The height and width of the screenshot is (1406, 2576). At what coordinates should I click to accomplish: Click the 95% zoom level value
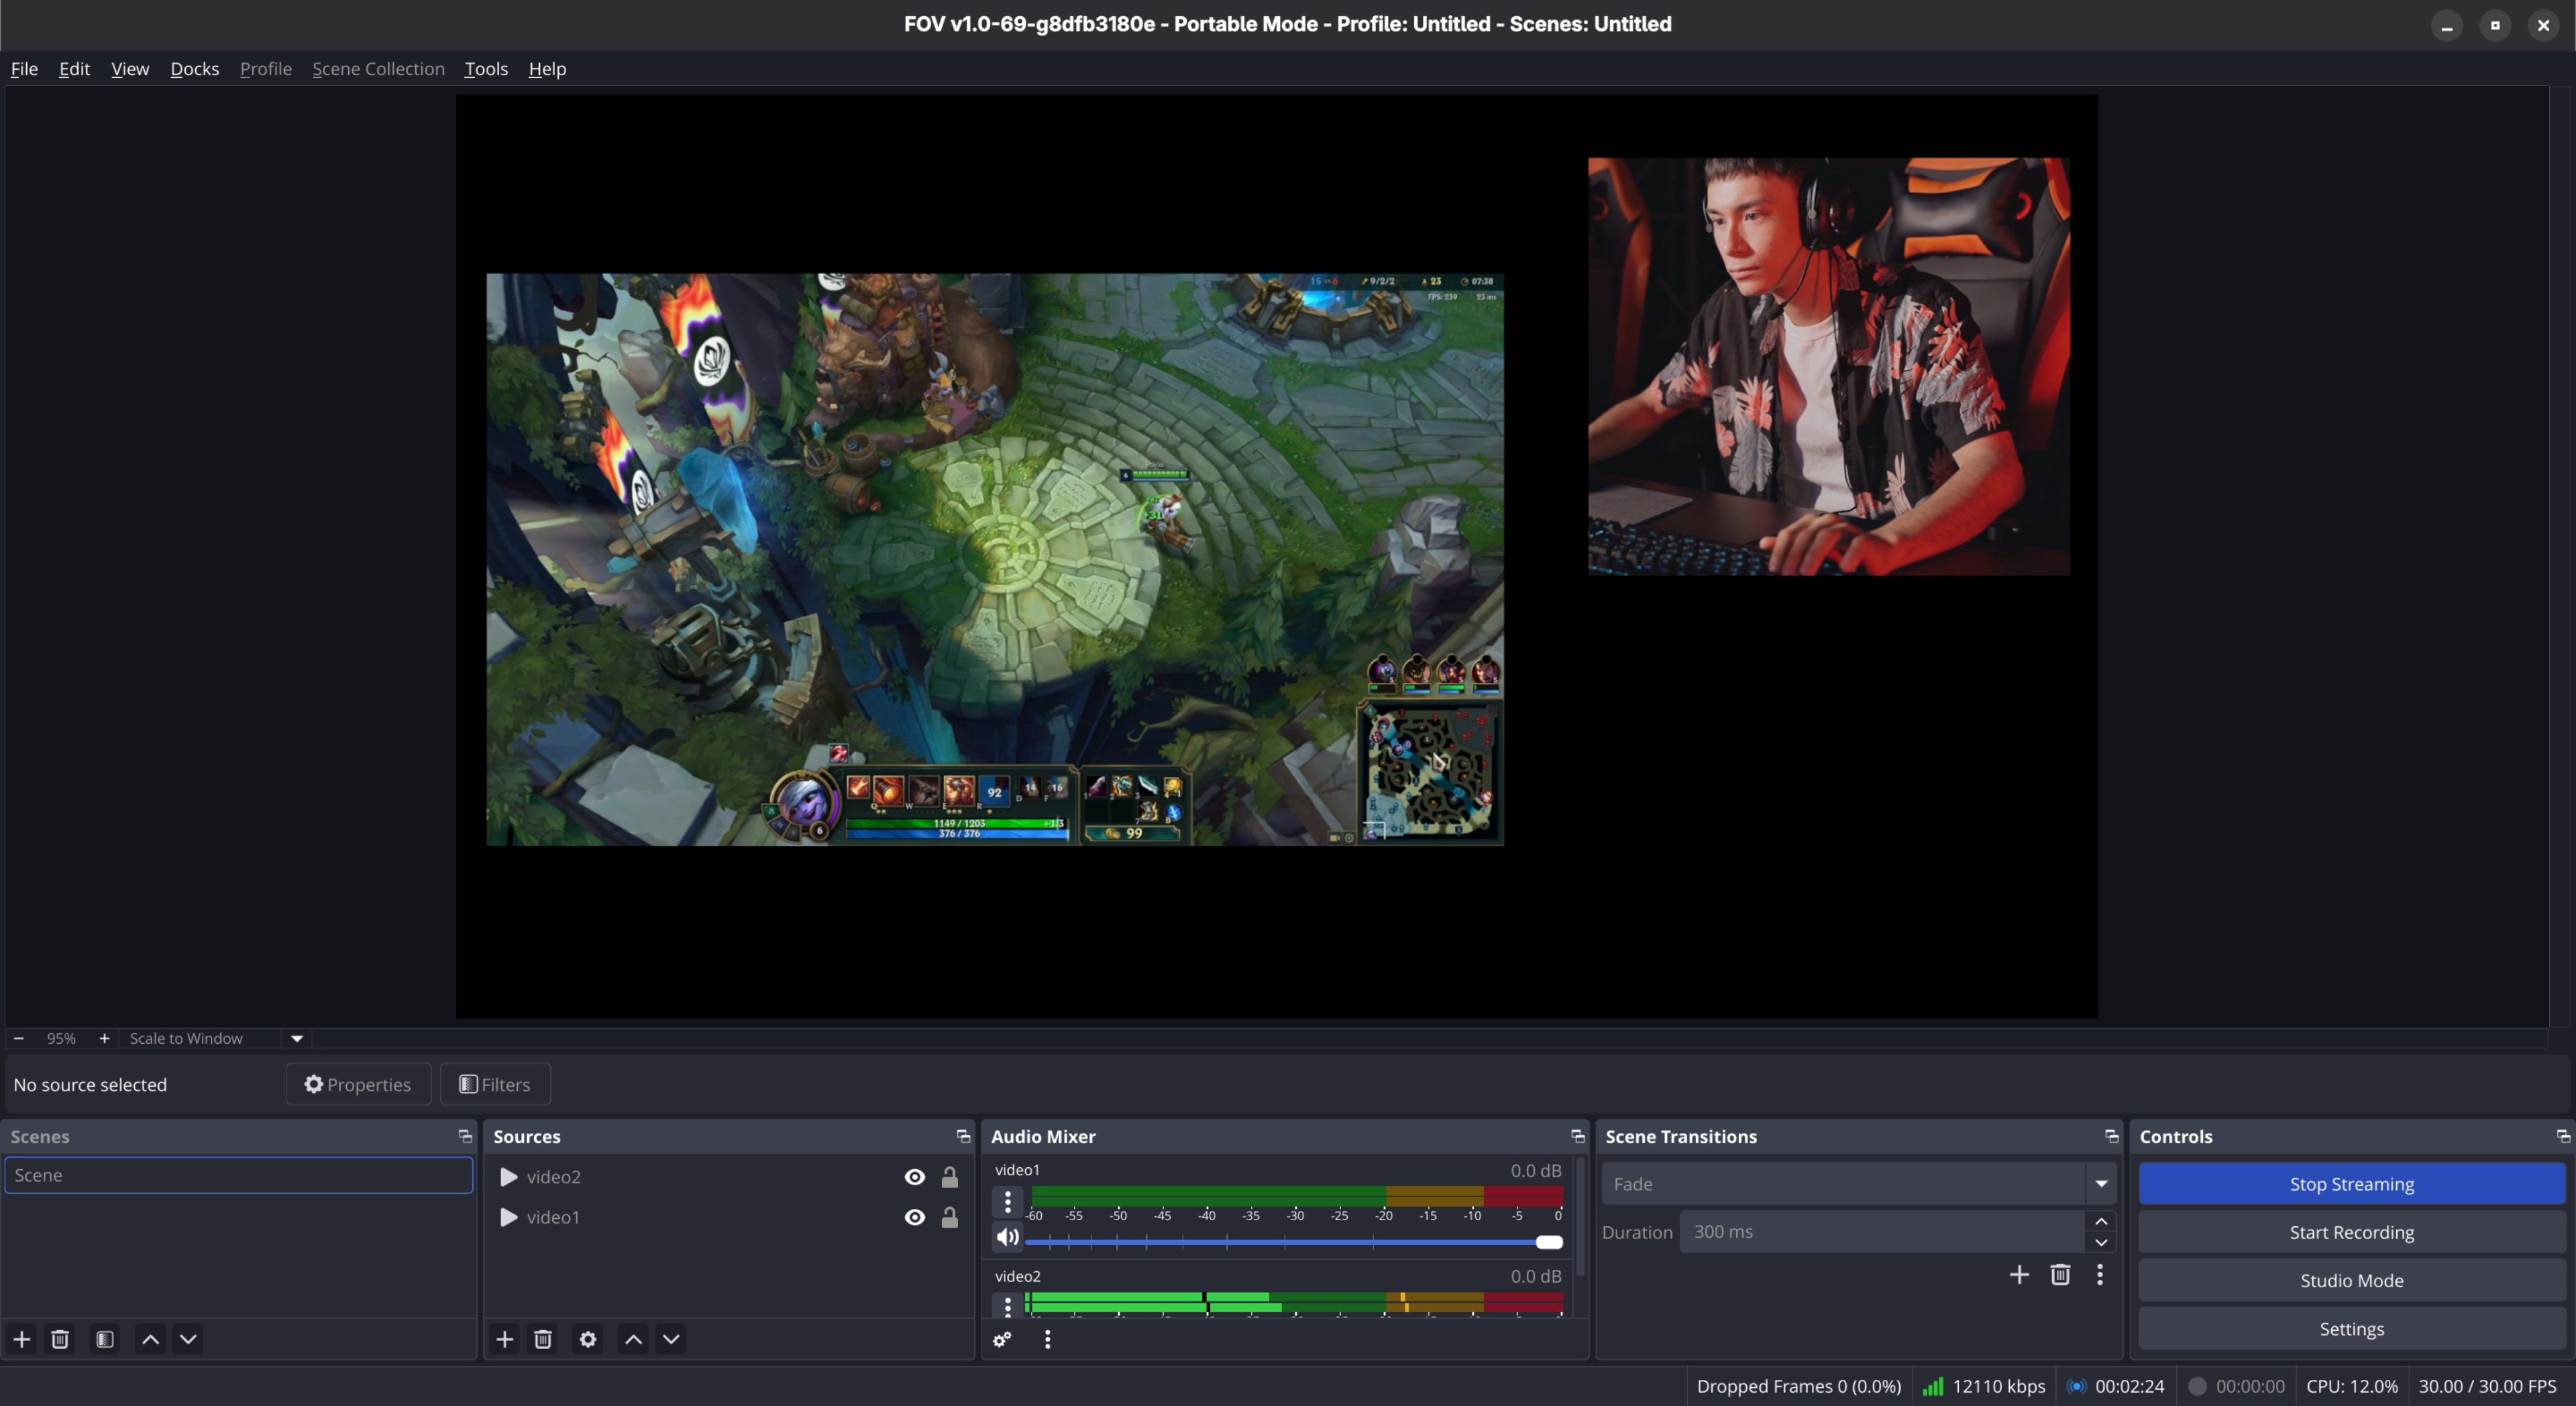click(61, 1038)
